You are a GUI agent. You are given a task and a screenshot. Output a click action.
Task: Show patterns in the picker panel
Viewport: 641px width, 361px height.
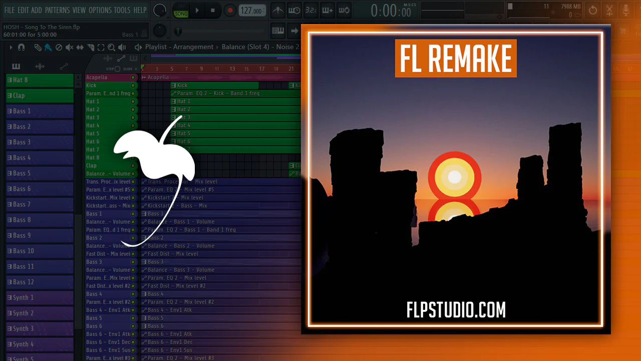(x=16, y=66)
